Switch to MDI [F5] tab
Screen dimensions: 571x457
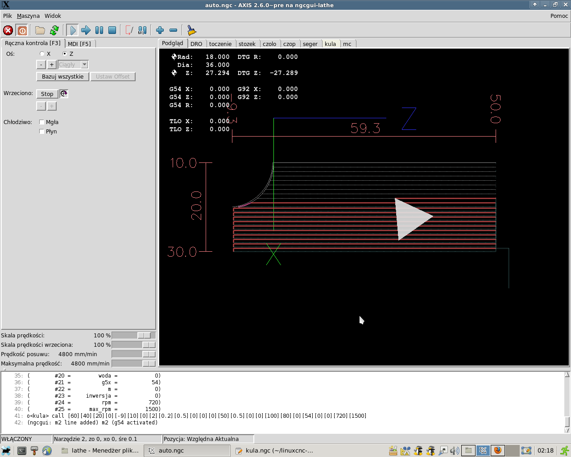coord(79,44)
